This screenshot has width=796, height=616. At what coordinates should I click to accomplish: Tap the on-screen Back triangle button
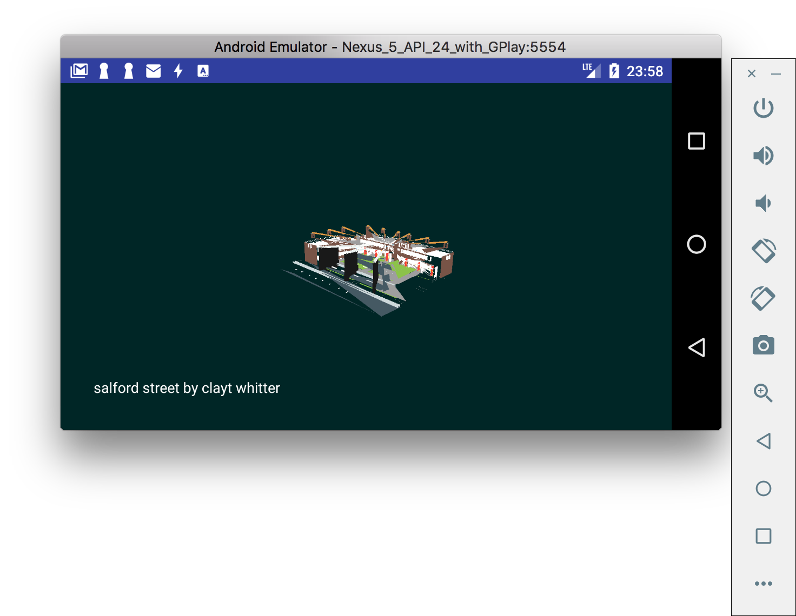click(x=697, y=347)
